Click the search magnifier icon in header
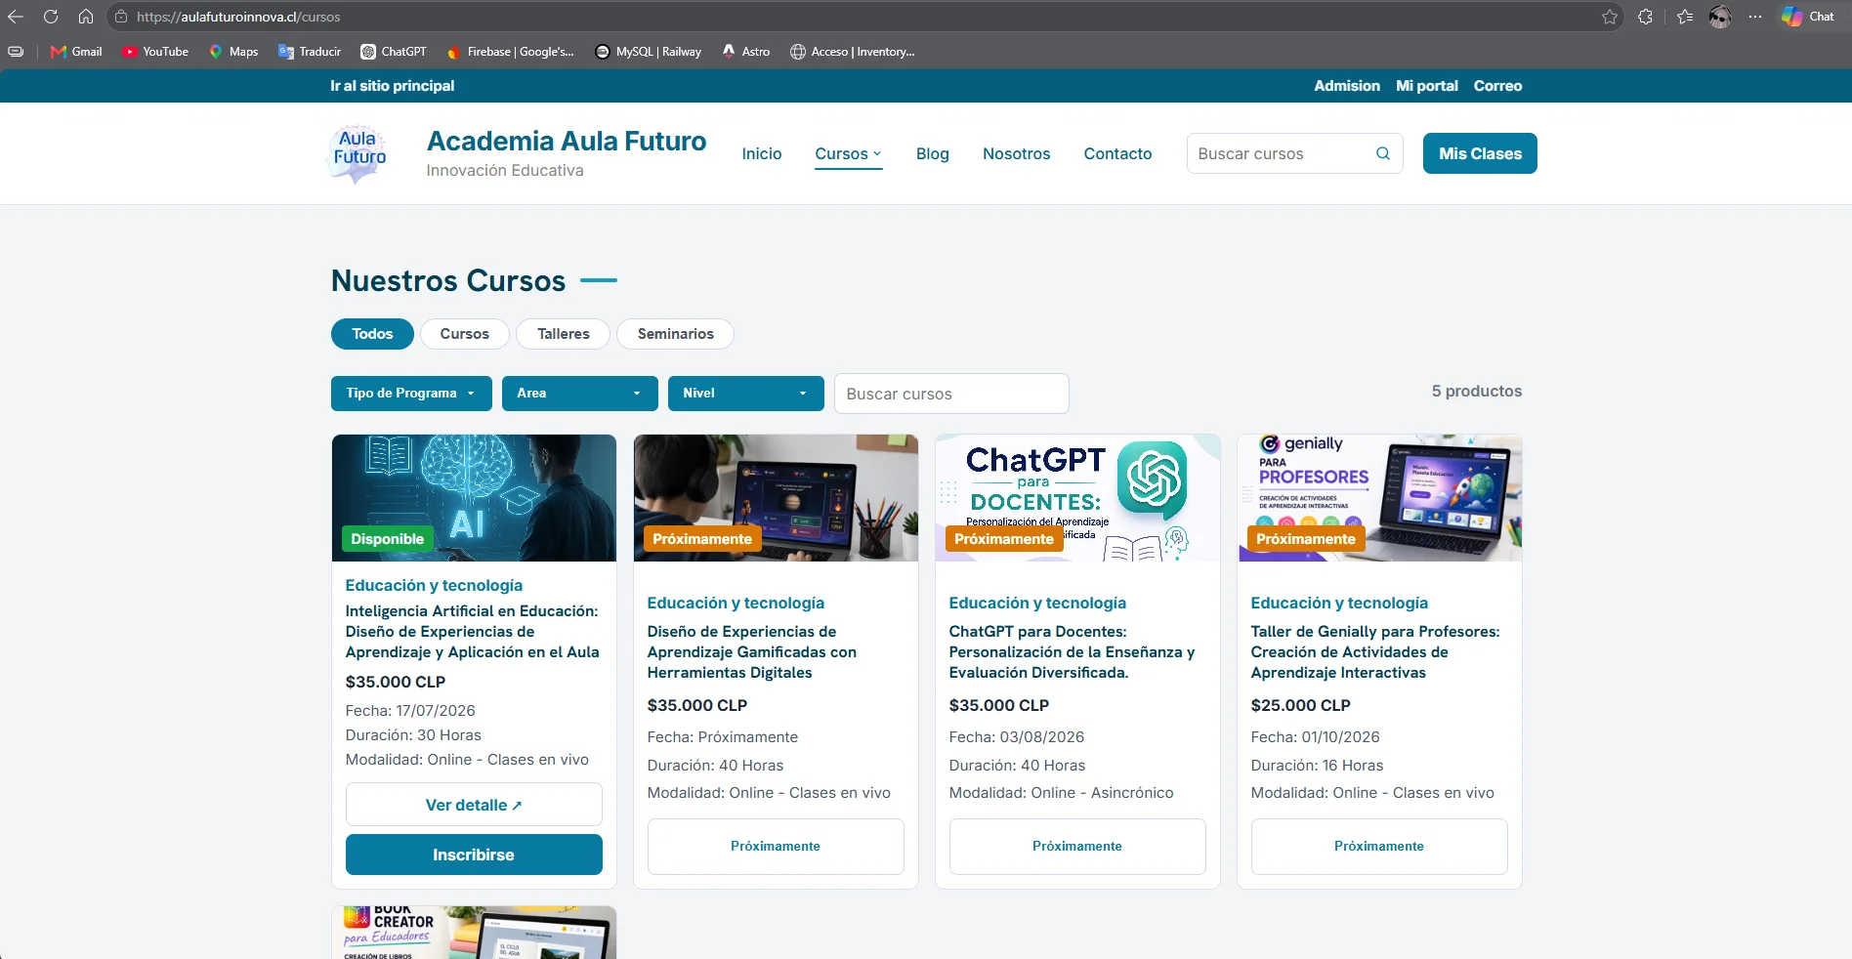This screenshot has width=1852, height=959. click(1382, 153)
